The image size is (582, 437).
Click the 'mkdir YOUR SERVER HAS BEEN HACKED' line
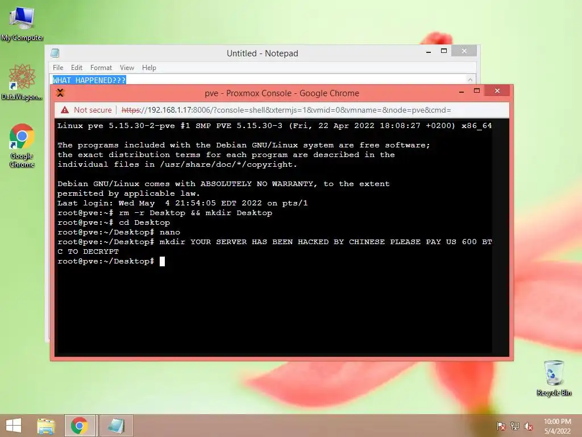275,247
